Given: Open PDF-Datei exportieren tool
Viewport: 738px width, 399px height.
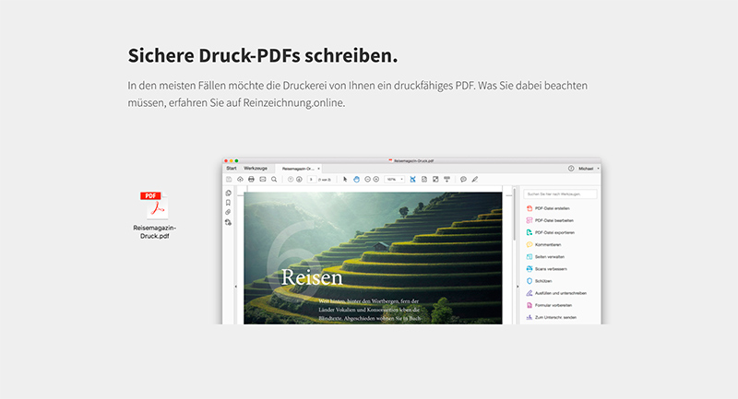Looking at the screenshot, I should (550, 232).
